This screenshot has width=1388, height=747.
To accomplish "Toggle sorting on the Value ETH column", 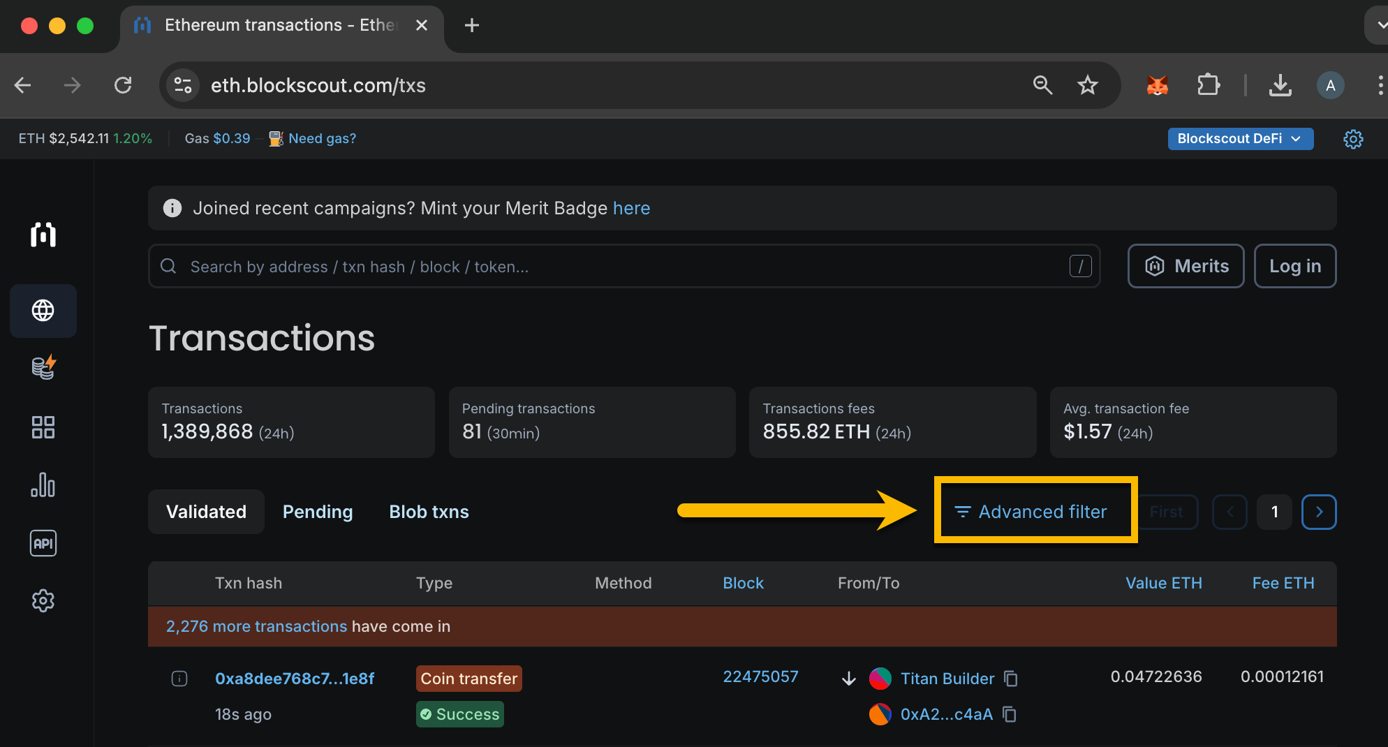I will tap(1164, 583).
